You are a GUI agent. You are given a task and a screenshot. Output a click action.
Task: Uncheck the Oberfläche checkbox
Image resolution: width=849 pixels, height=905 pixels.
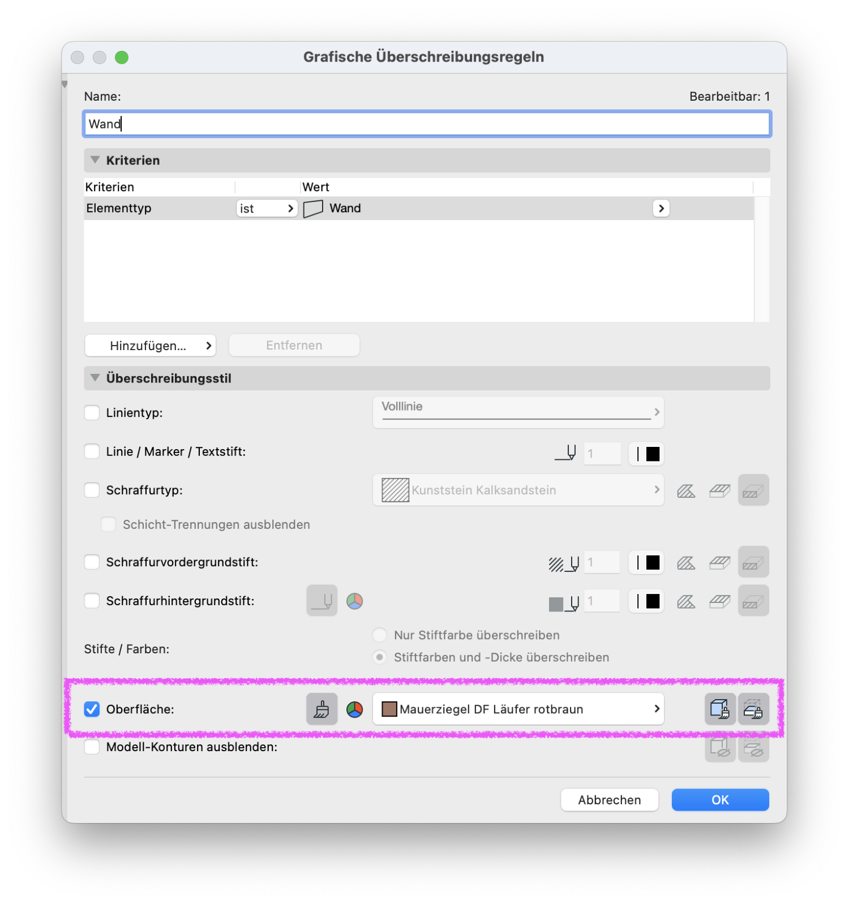point(92,709)
